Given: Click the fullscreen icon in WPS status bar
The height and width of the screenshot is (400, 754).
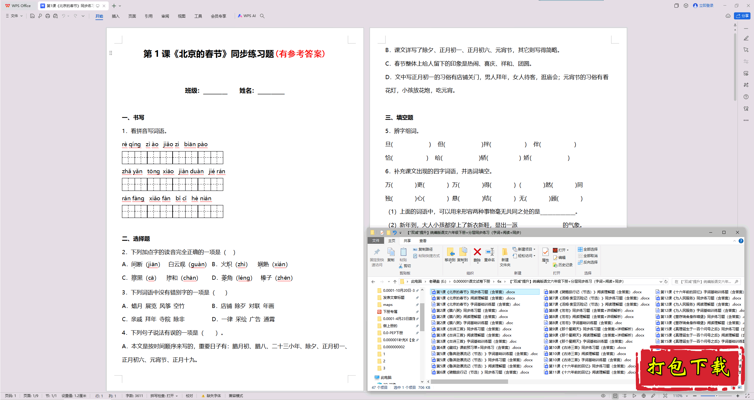Looking at the screenshot, I should 747,396.
